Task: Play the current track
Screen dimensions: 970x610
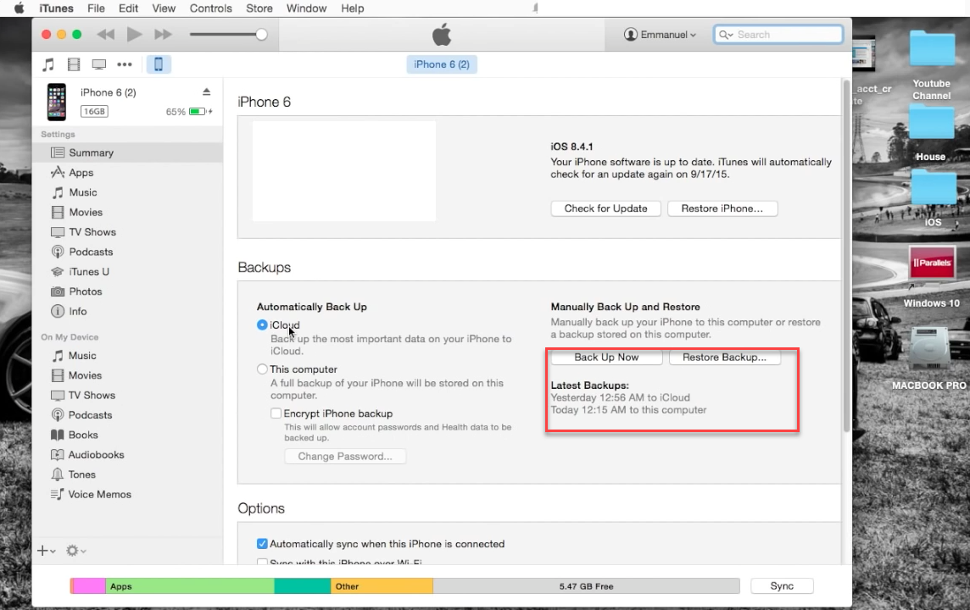Action: point(134,35)
